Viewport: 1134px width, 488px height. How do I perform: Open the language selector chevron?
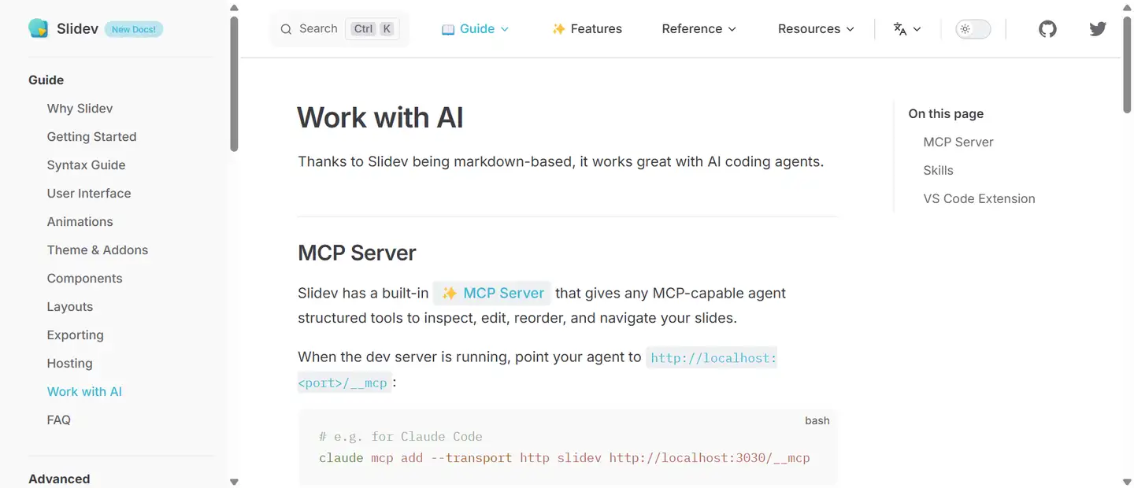(x=917, y=29)
